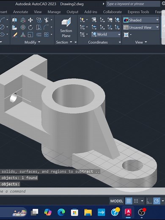165x220 pixels.
Task: Switch to the Output tab
Action: pos(72,12)
